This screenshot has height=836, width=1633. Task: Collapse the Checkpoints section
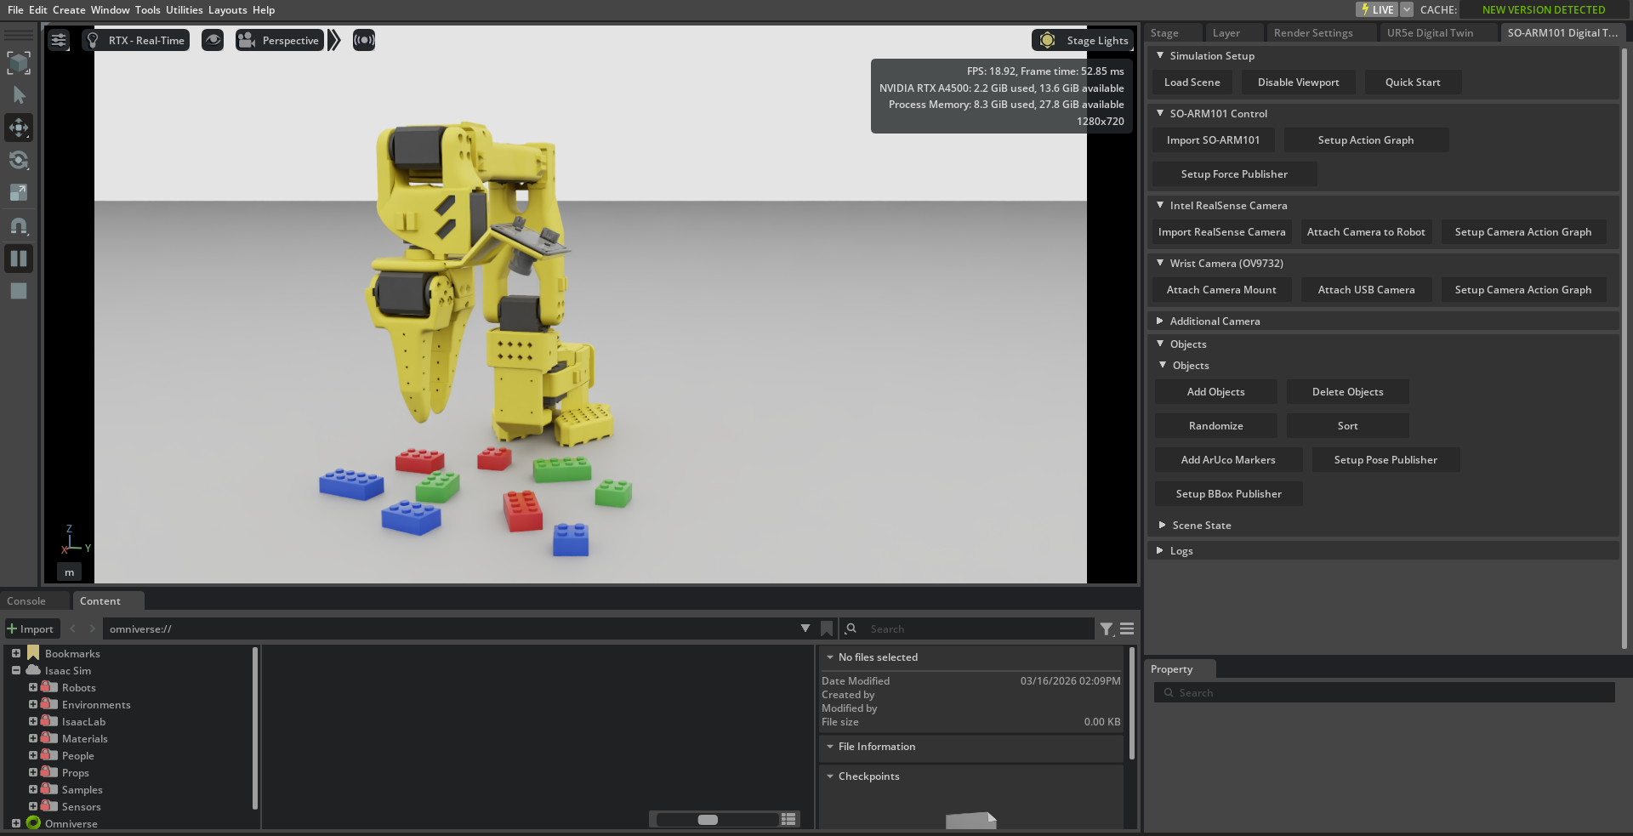tap(830, 776)
